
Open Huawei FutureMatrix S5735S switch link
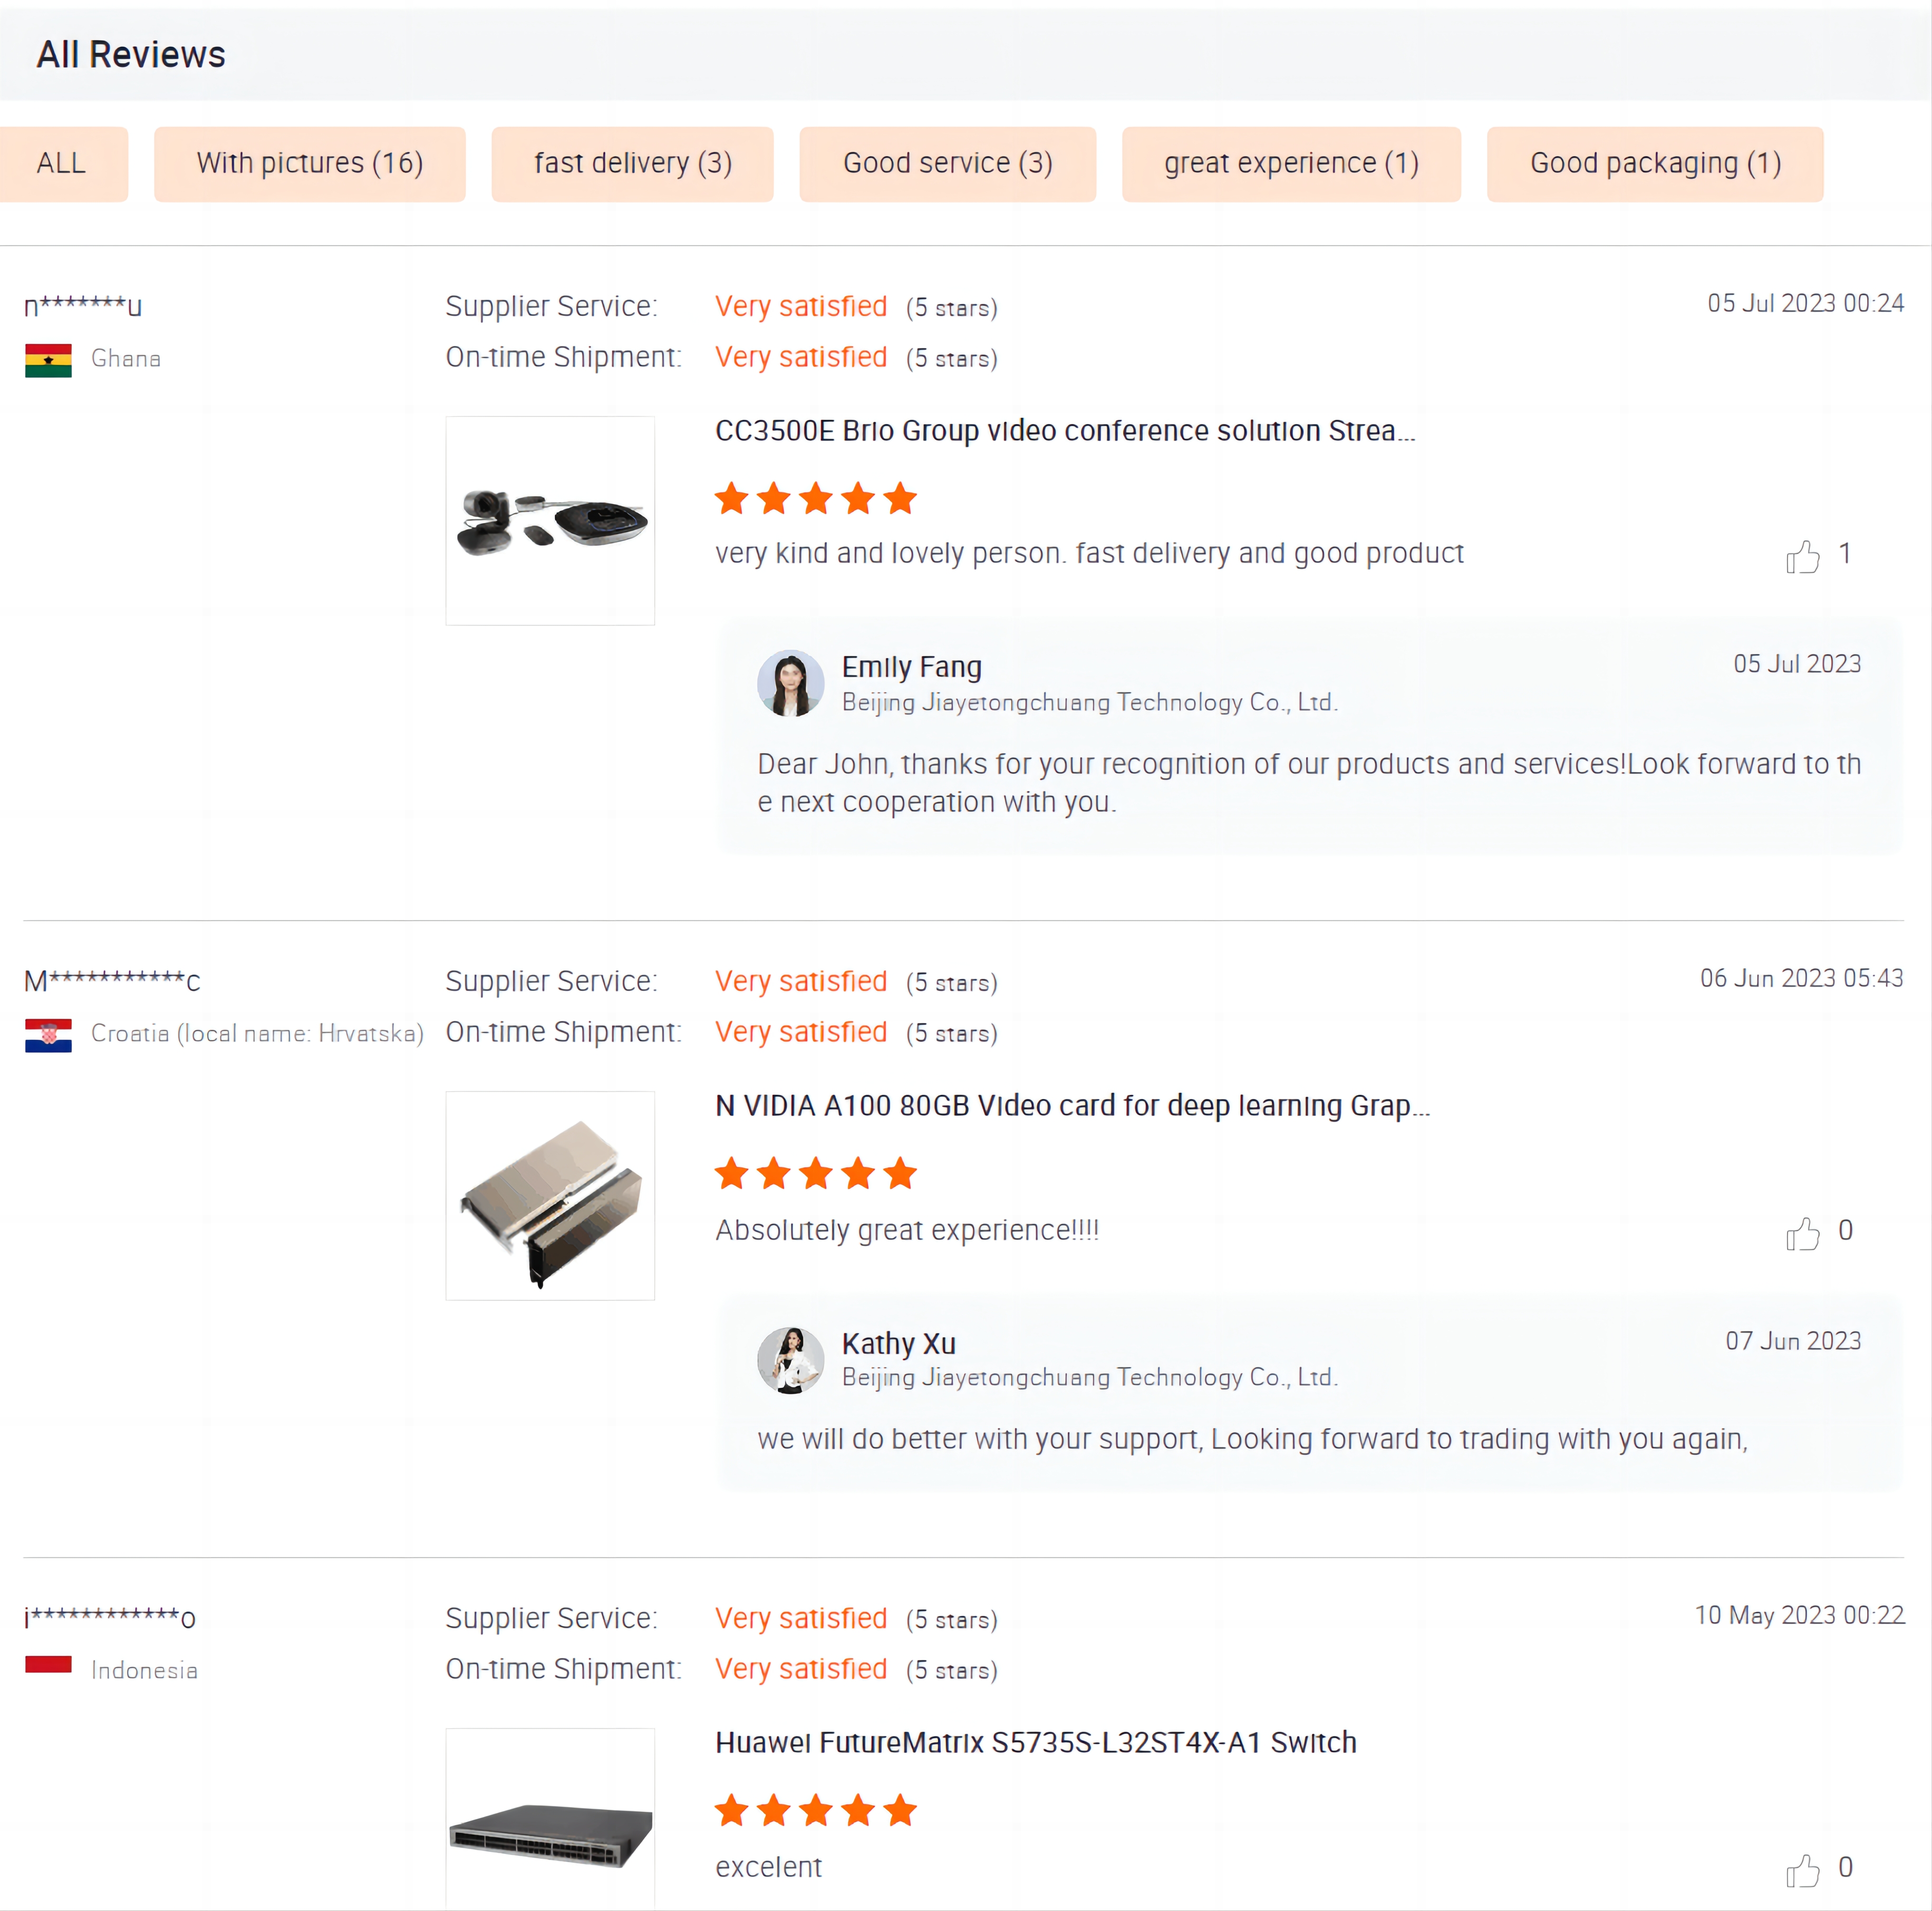[1035, 1743]
